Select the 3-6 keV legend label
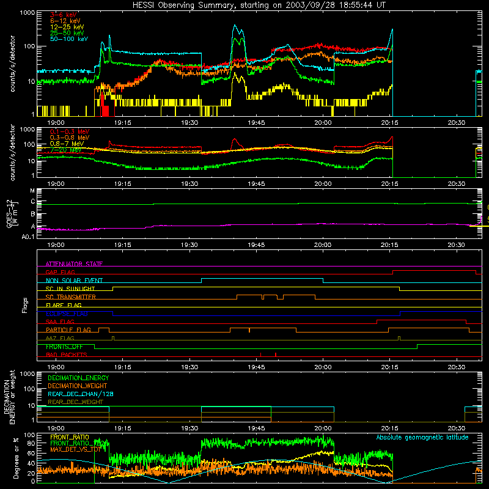This screenshot has width=489, height=489. (64, 15)
